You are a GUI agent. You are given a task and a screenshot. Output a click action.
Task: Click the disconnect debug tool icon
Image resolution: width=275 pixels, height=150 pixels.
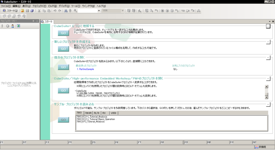(x=199, y=11)
